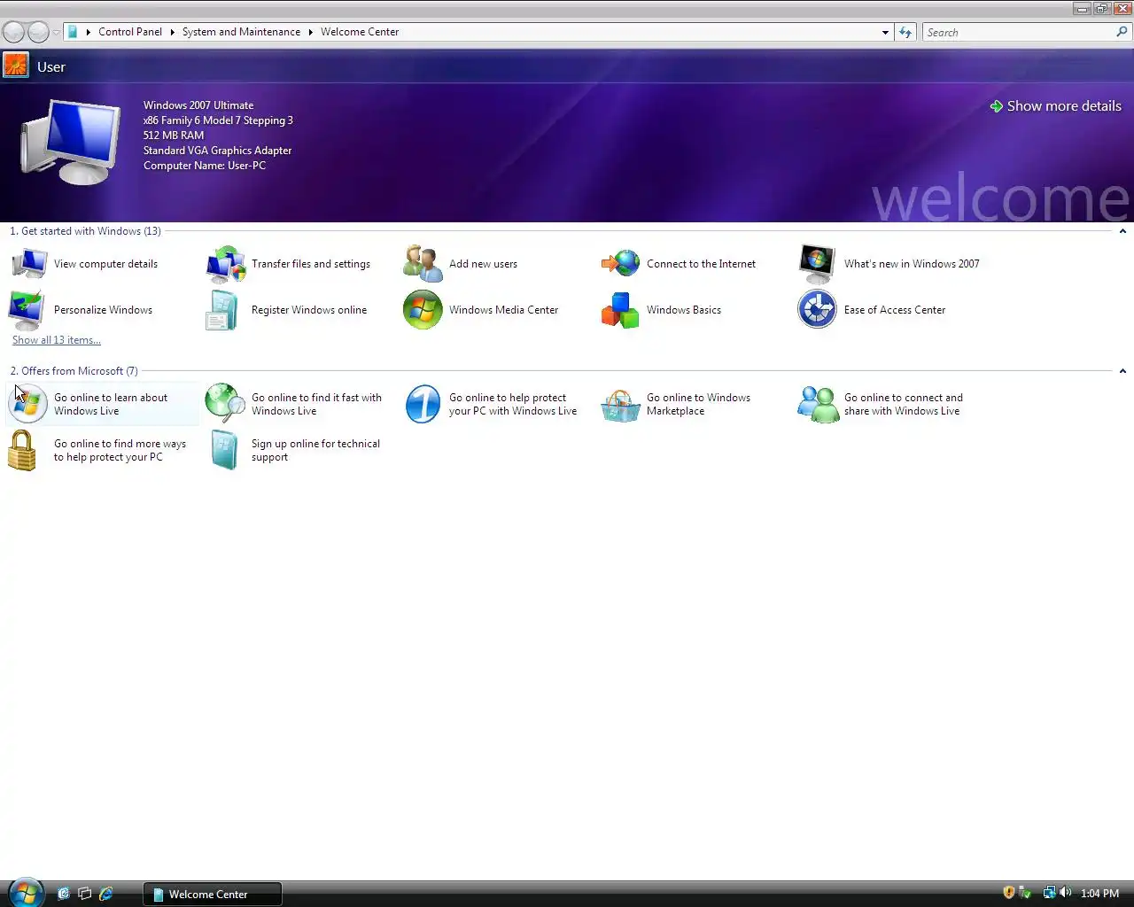
Task: Open the Register Windows online icon
Action: pyautogui.click(x=221, y=310)
